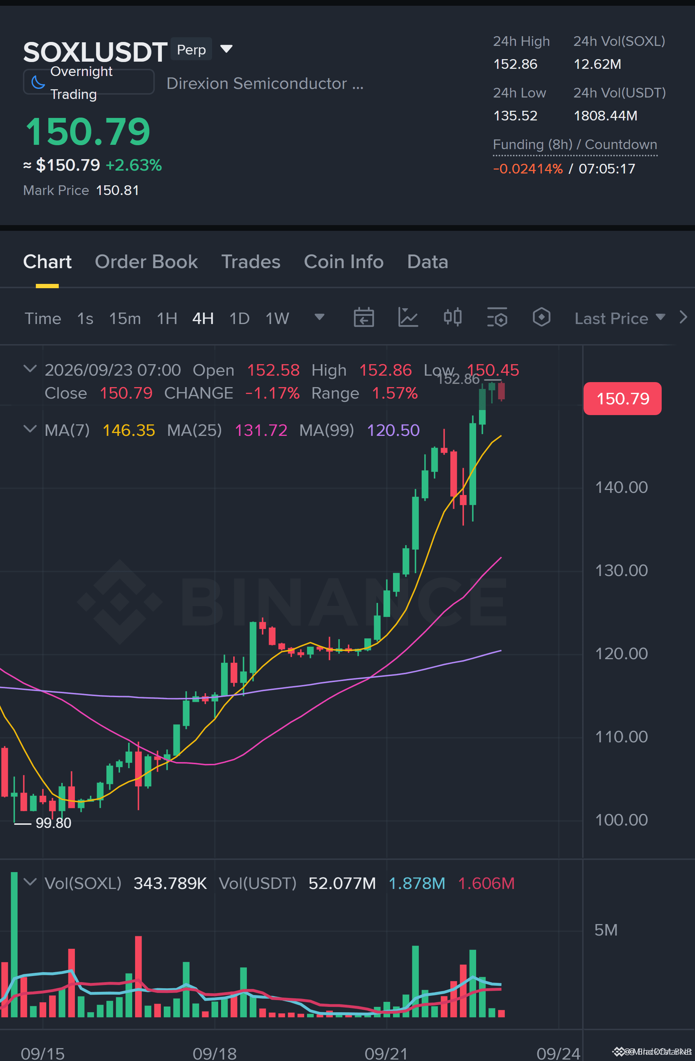This screenshot has width=695, height=1061.
Task: Switch to the Coin Info tab
Action: (344, 262)
